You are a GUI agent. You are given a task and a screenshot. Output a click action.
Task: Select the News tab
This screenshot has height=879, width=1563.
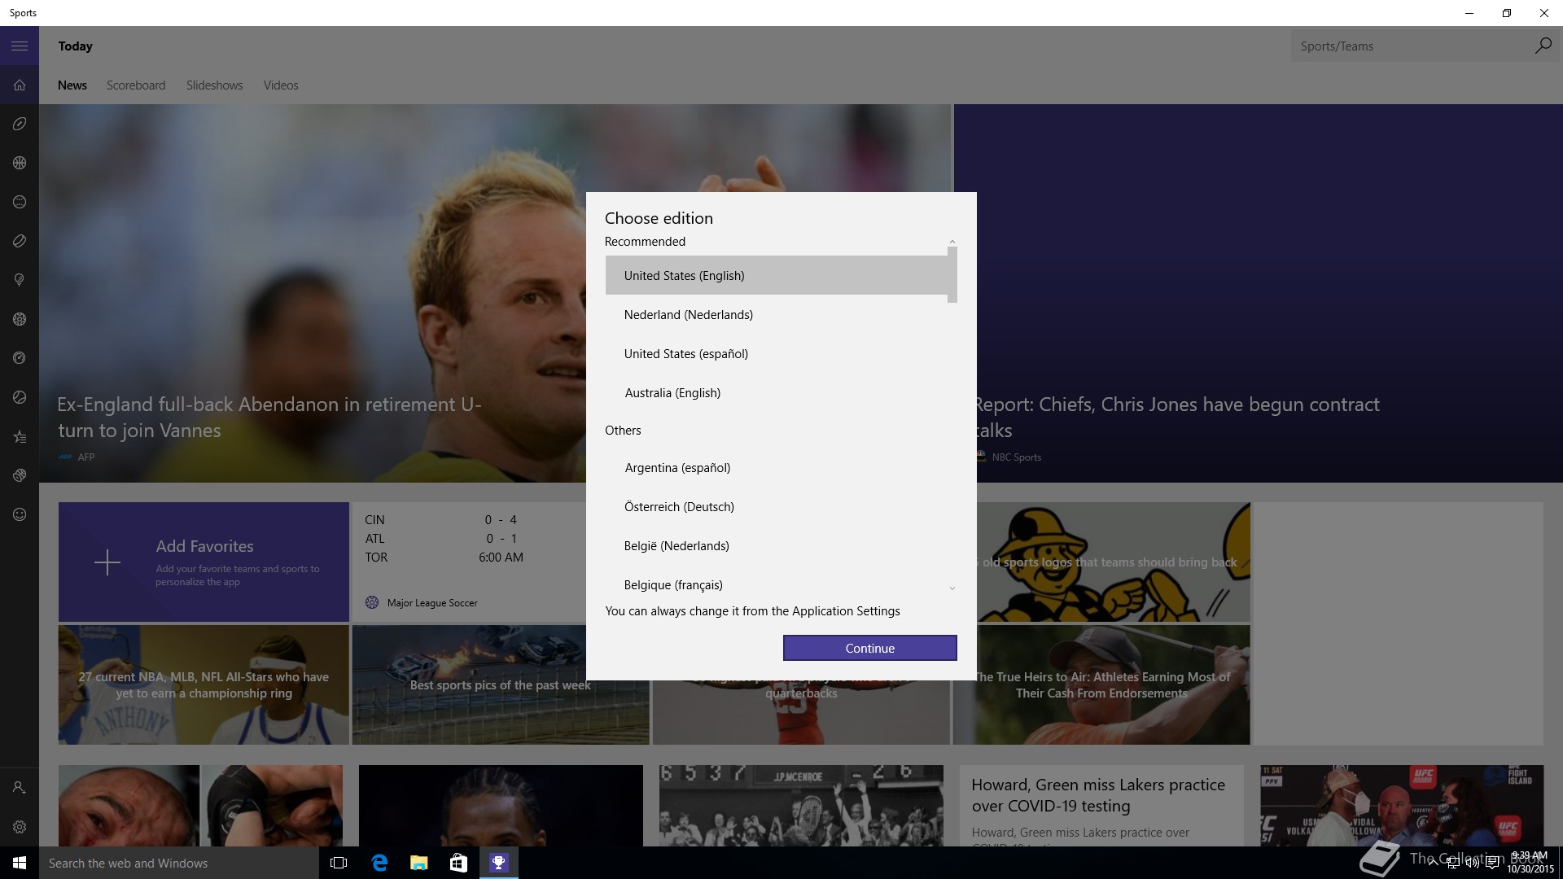click(72, 85)
